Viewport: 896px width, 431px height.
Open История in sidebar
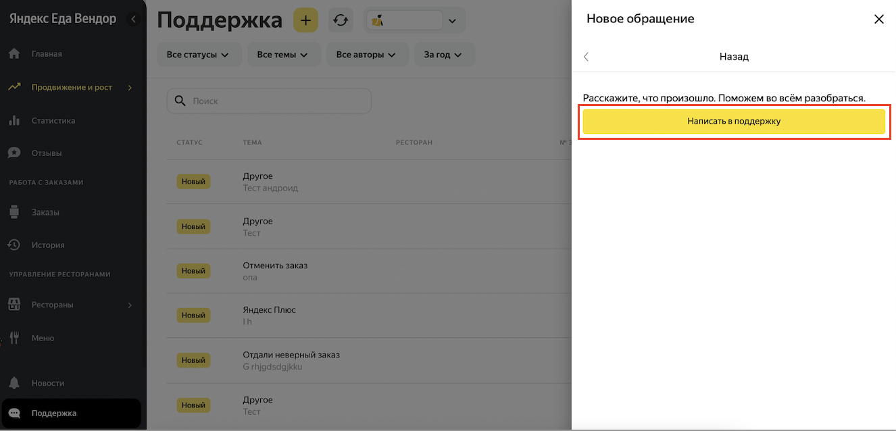(48, 245)
